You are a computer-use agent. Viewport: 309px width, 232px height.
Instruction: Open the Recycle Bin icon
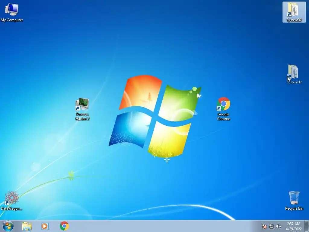tap(294, 201)
